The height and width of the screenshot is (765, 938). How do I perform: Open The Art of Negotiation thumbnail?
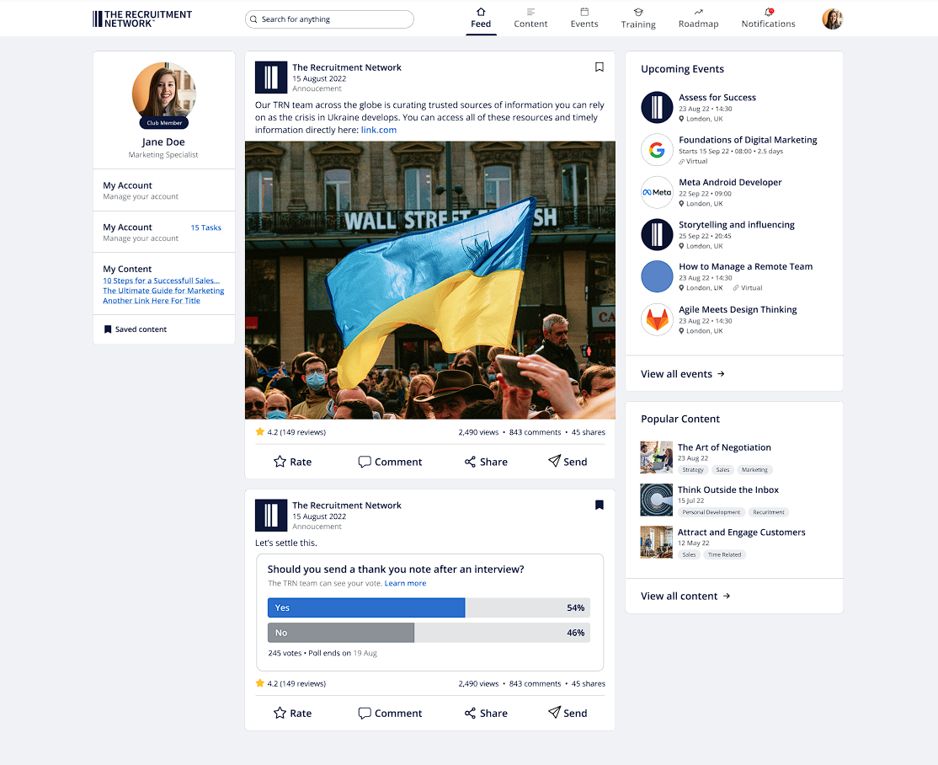pyautogui.click(x=656, y=457)
